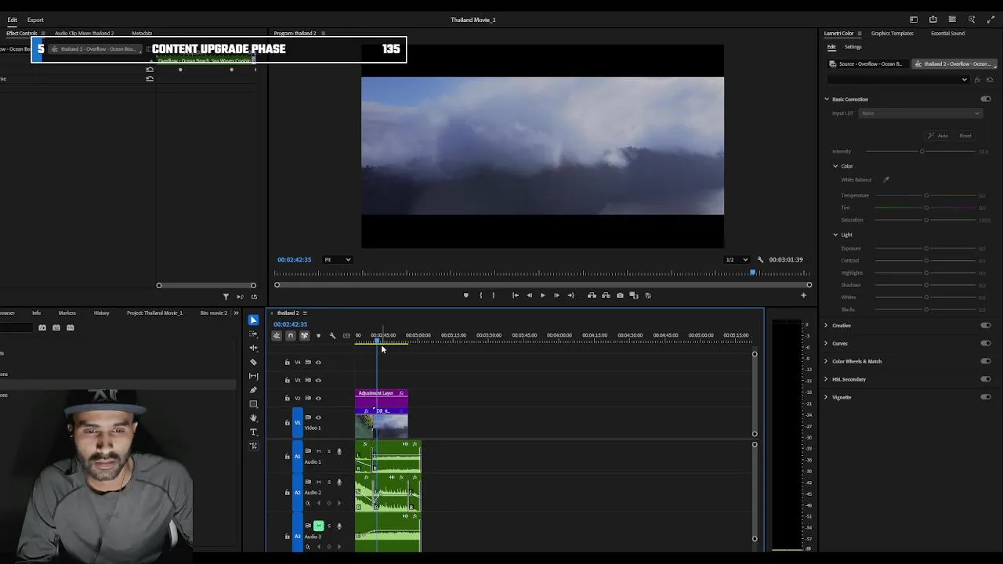Select the Selection tool in timeline toolbox
This screenshot has height=564, width=1003.
click(x=253, y=320)
